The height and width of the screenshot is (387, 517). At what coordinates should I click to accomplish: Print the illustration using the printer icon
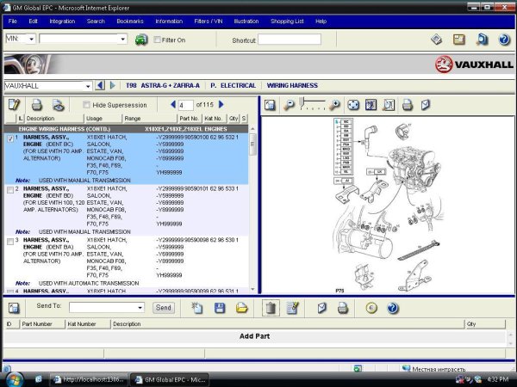click(408, 105)
